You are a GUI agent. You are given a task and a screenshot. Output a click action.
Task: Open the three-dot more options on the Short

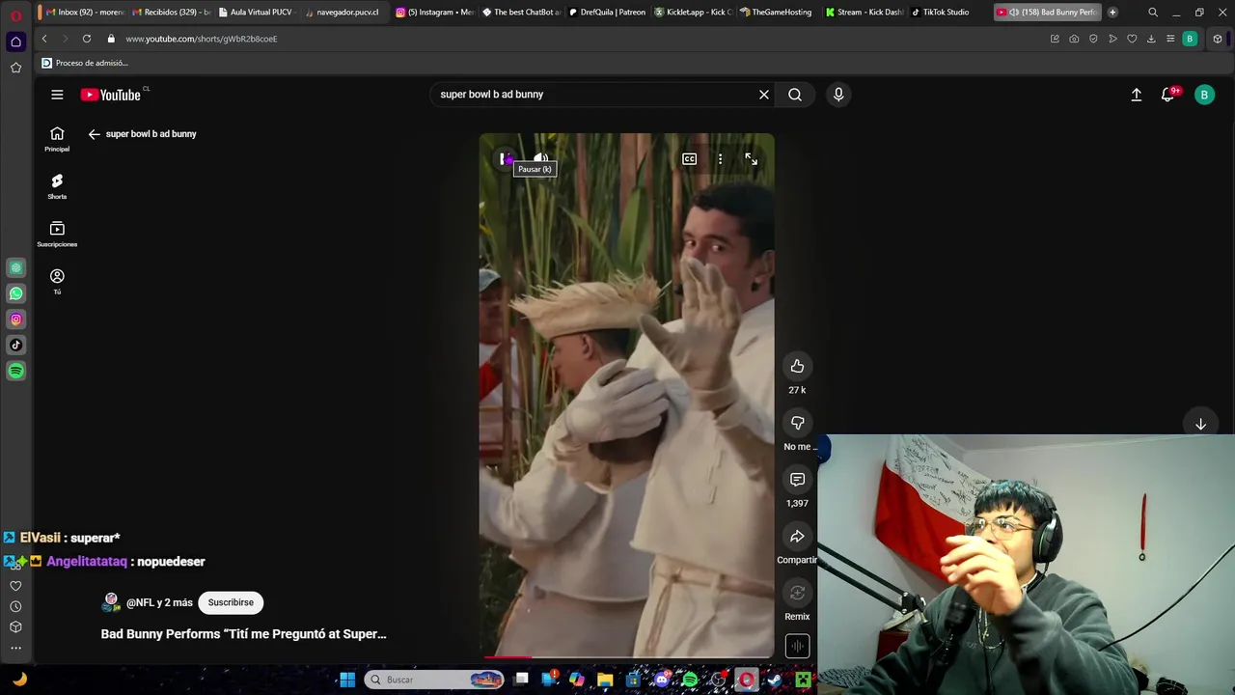pos(720,159)
